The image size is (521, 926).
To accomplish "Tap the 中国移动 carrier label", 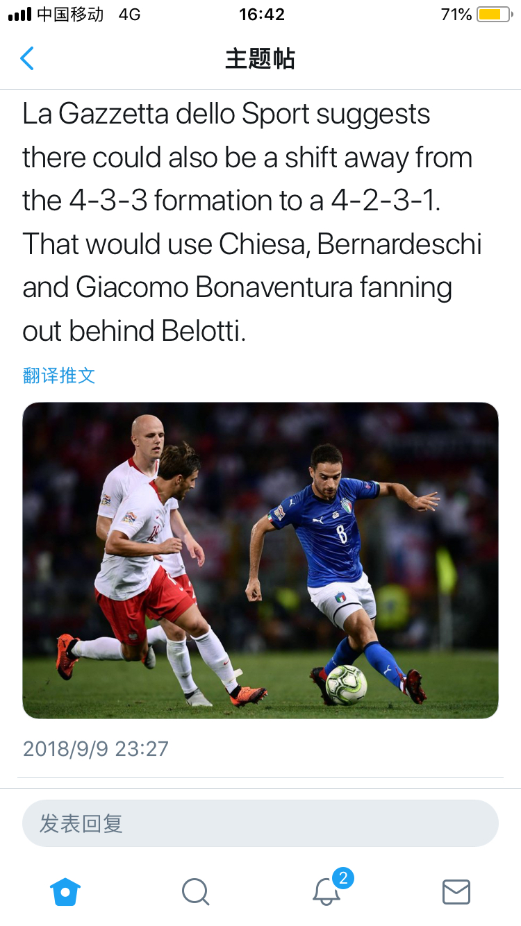I will pyautogui.click(x=70, y=15).
